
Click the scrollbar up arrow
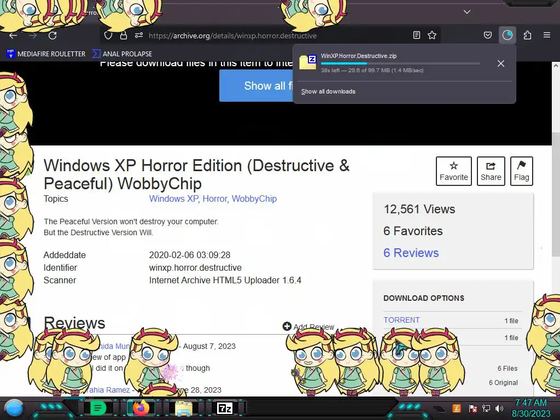pyautogui.click(x=556, y=66)
